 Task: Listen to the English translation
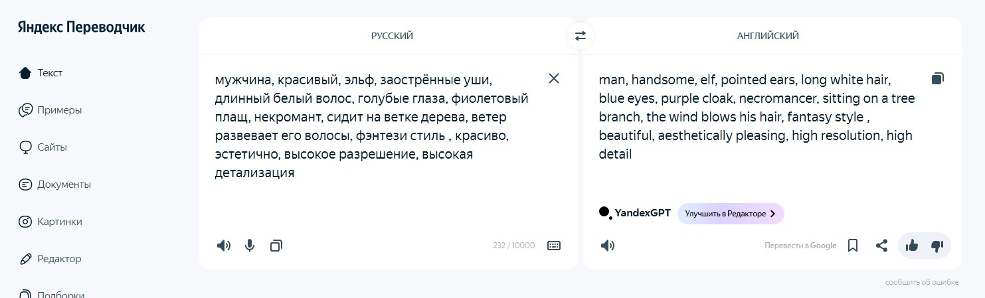(x=608, y=246)
